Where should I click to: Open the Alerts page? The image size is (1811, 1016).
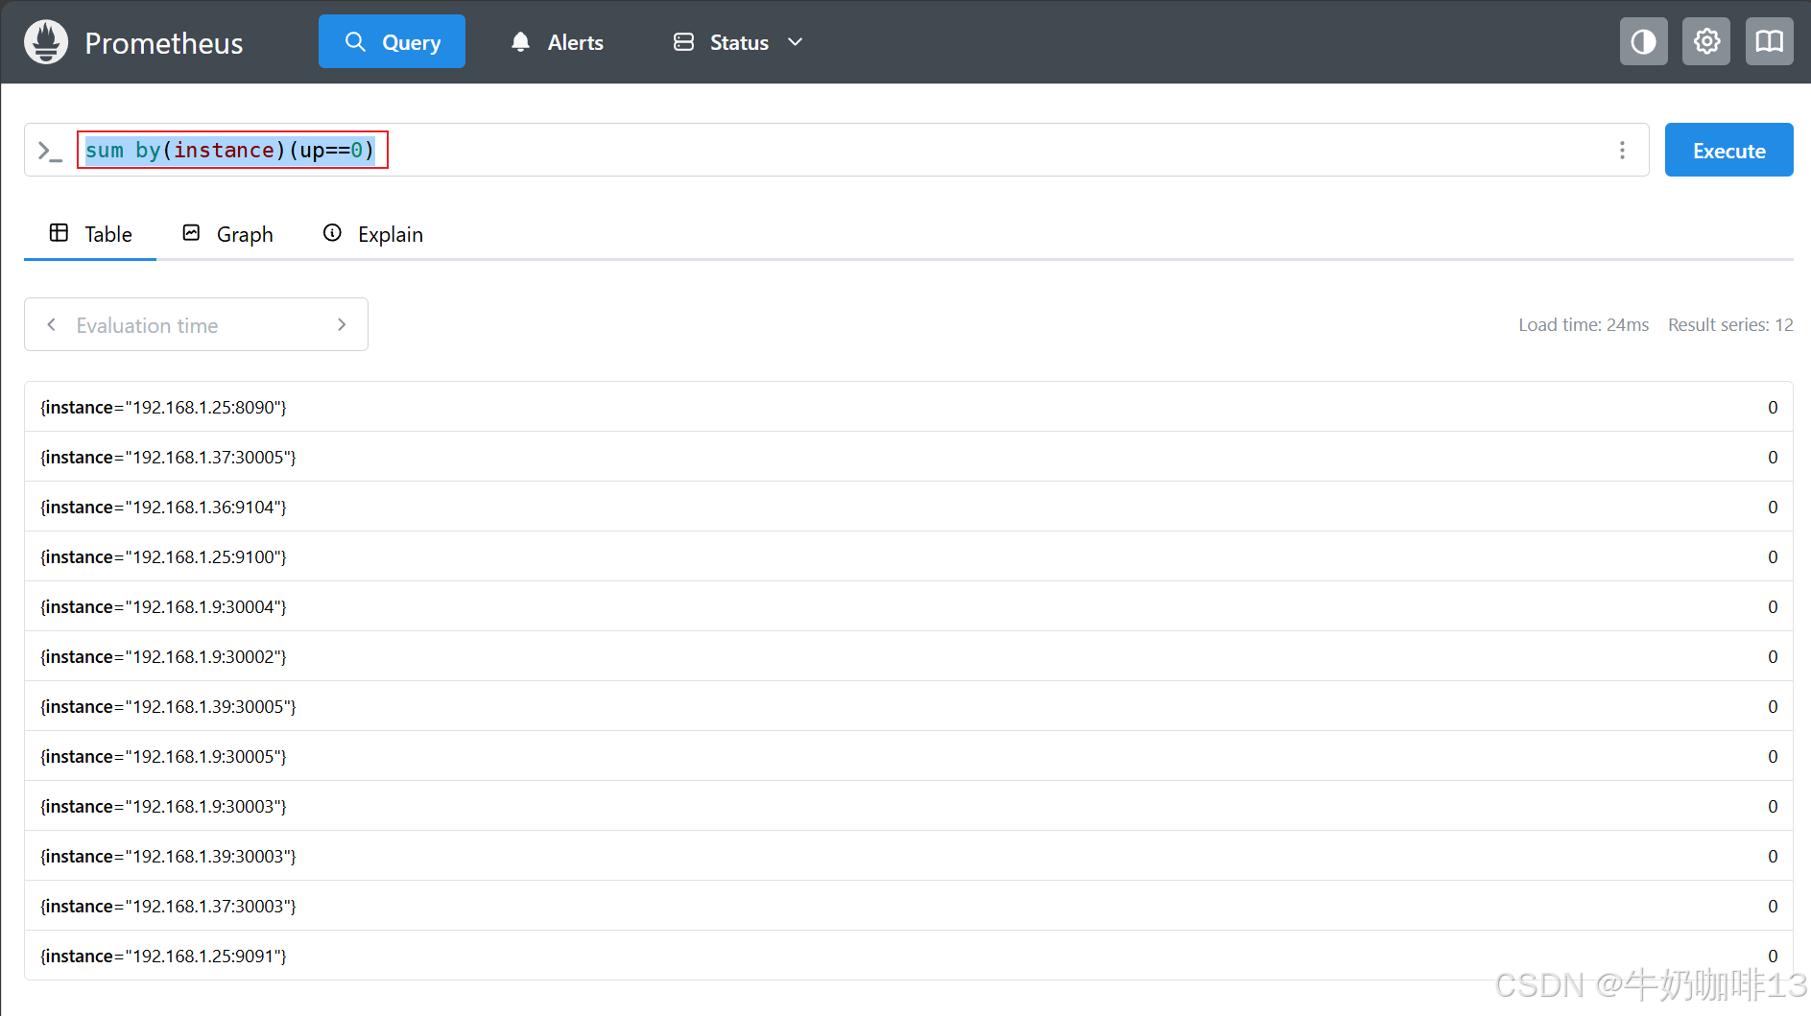click(558, 42)
